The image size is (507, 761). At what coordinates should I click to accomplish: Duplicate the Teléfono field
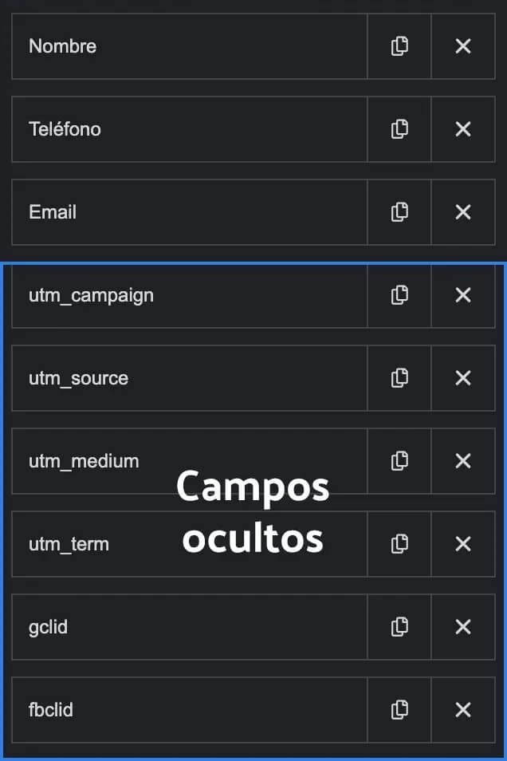pyautogui.click(x=399, y=129)
